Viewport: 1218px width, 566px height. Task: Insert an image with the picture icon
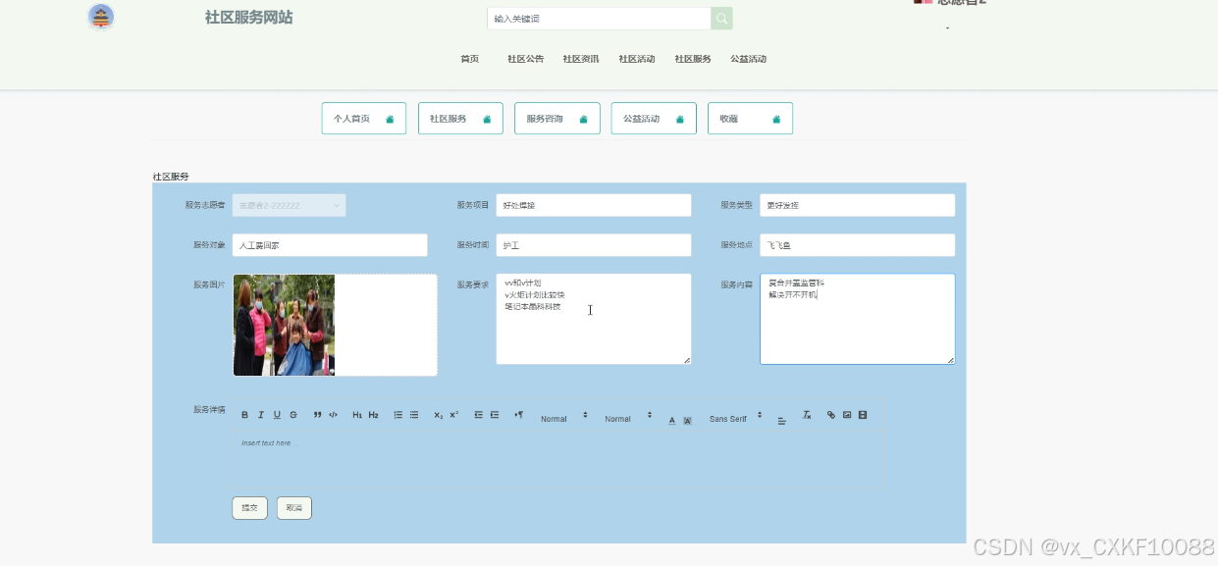pos(847,415)
